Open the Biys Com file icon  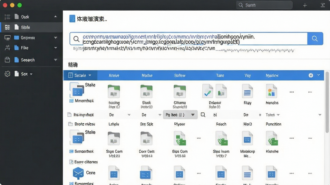[180, 138]
